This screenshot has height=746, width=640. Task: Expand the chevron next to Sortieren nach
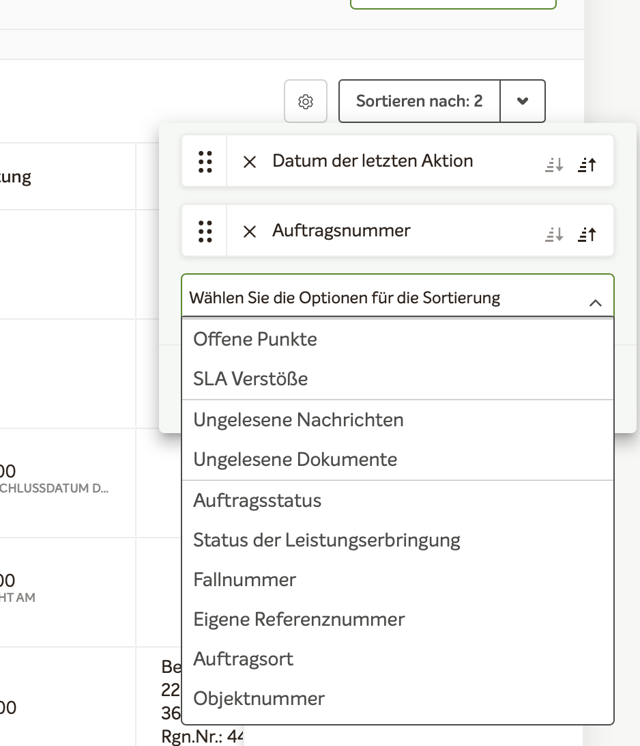tap(523, 101)
